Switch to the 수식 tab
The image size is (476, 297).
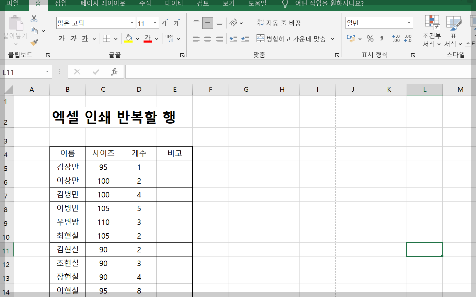tap(145, 4)
